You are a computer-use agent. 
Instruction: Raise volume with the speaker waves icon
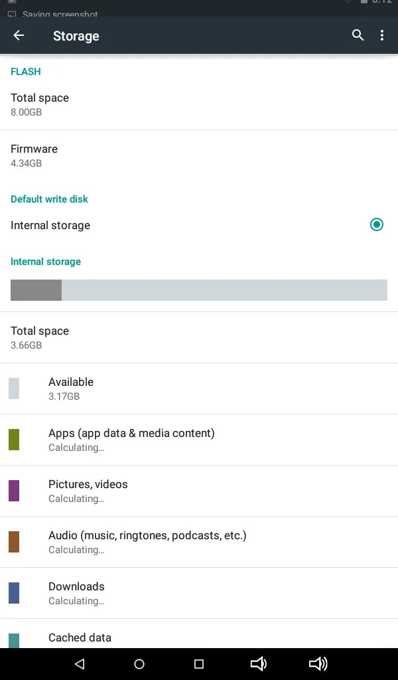coord(318,663)
